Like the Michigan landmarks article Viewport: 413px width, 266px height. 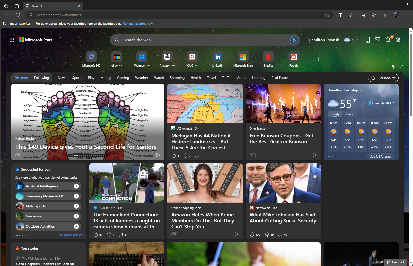point(174,156)
